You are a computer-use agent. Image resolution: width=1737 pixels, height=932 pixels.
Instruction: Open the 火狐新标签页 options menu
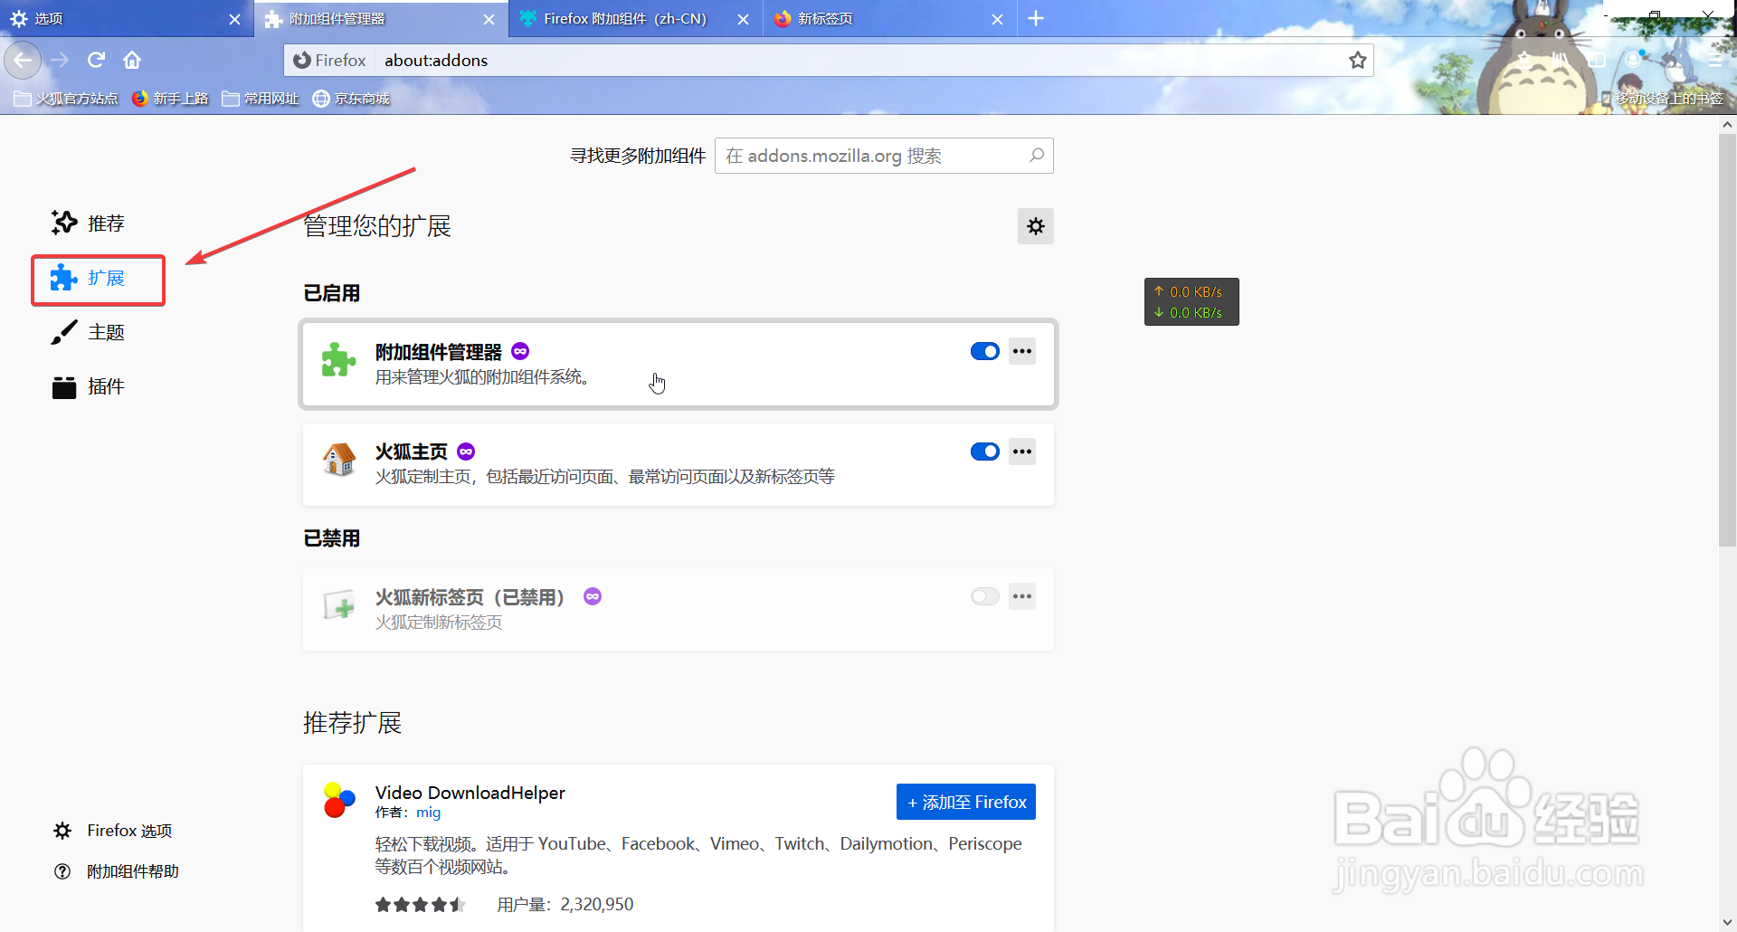tap(1021, 596)
